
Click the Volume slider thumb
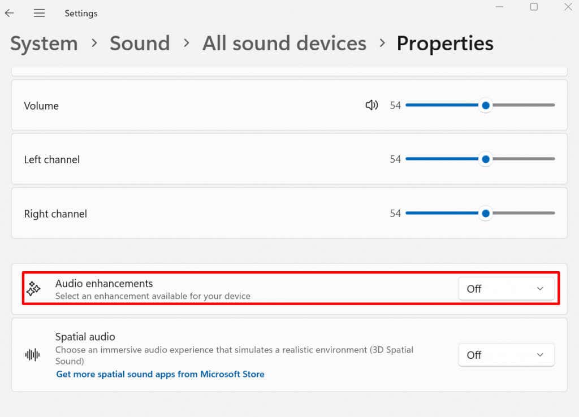point(485,105)
